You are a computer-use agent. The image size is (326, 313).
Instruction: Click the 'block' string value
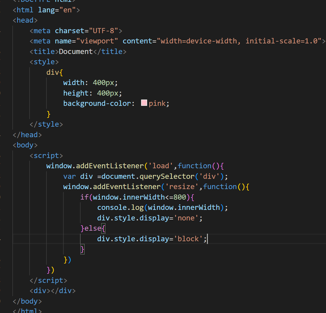[x=188, y=239]
